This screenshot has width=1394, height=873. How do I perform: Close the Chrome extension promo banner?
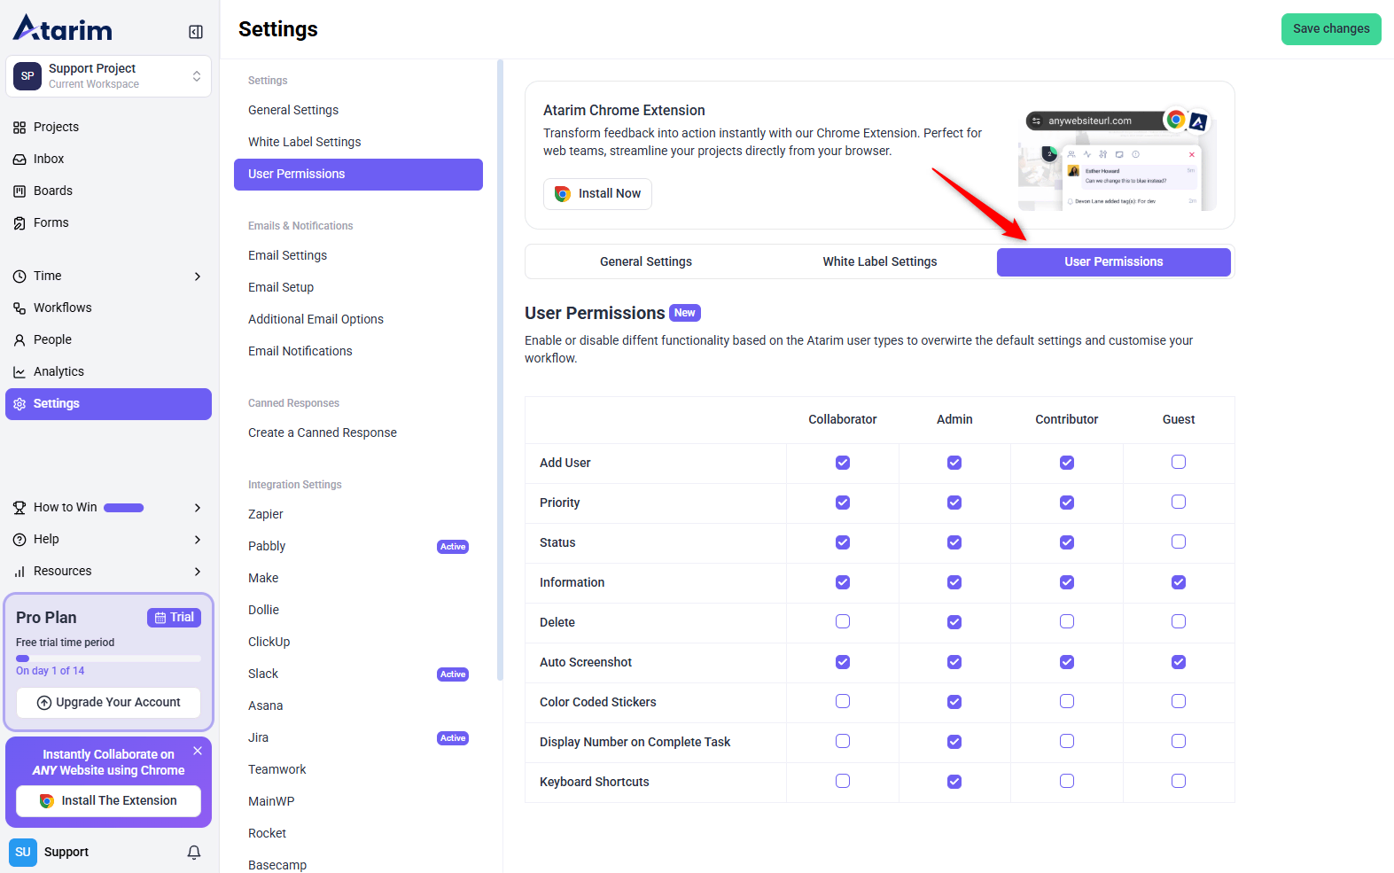point(198,751)
